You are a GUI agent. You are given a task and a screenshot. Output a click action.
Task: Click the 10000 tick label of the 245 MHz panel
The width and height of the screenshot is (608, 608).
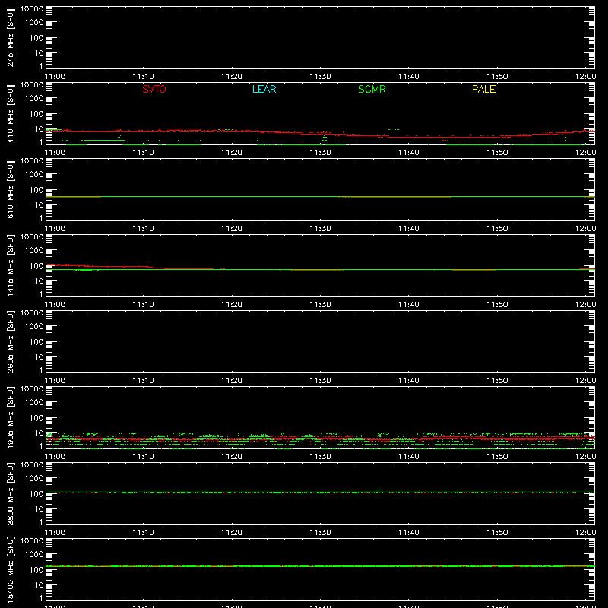click(32, 9)
